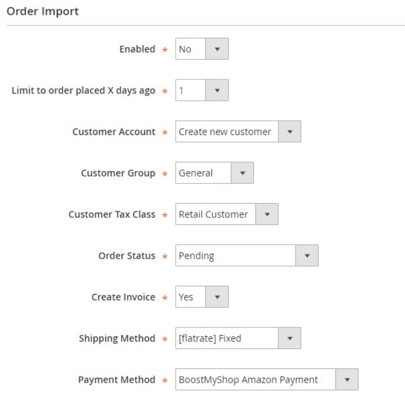The width and height of the screenshot is (405, 398).
Task: Click the 'Pending' order status value
Action: [x=197, y=256]
